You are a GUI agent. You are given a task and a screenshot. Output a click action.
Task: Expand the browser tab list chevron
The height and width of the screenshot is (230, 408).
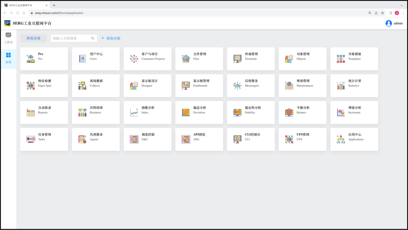pos(402,5)
